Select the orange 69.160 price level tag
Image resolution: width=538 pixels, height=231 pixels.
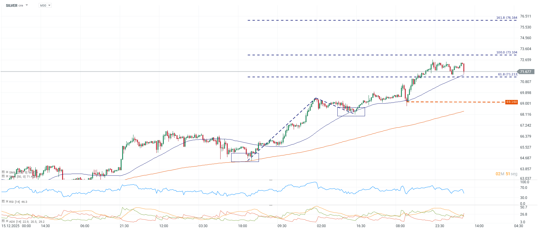pyautogui.click(x=512, y=102)
